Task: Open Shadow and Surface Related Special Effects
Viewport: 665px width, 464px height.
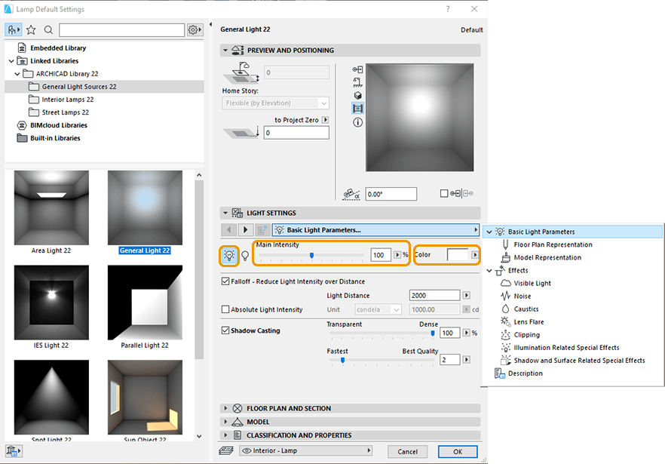Action: tap(579, 361)
